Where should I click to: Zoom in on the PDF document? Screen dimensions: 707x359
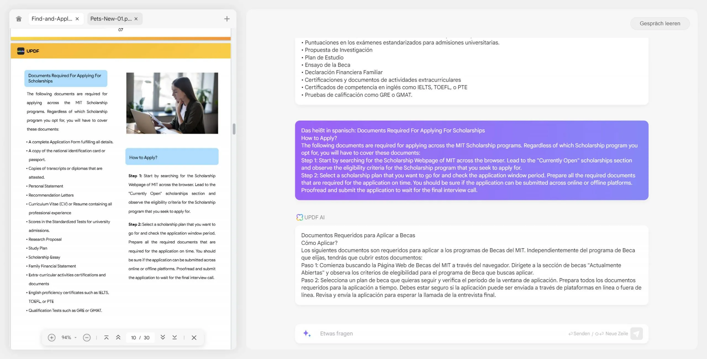coord(51,337)
